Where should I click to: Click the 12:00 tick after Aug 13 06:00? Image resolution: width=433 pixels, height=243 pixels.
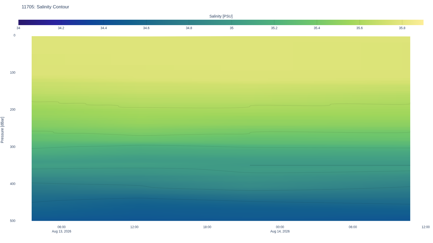point(134,227)
